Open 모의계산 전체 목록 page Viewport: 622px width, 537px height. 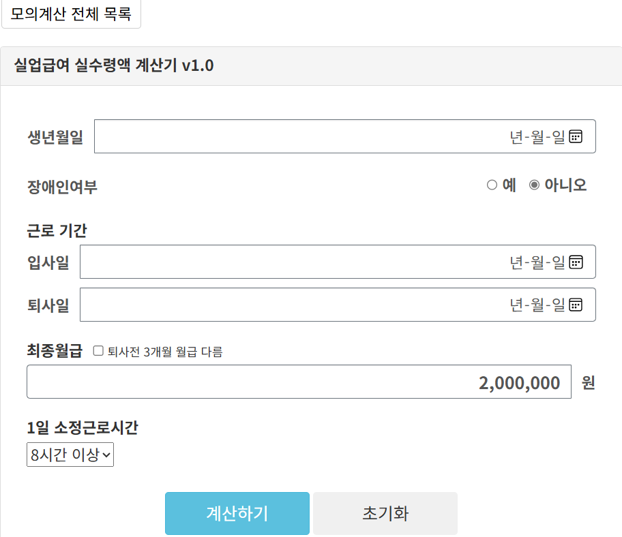pos(71,14)
